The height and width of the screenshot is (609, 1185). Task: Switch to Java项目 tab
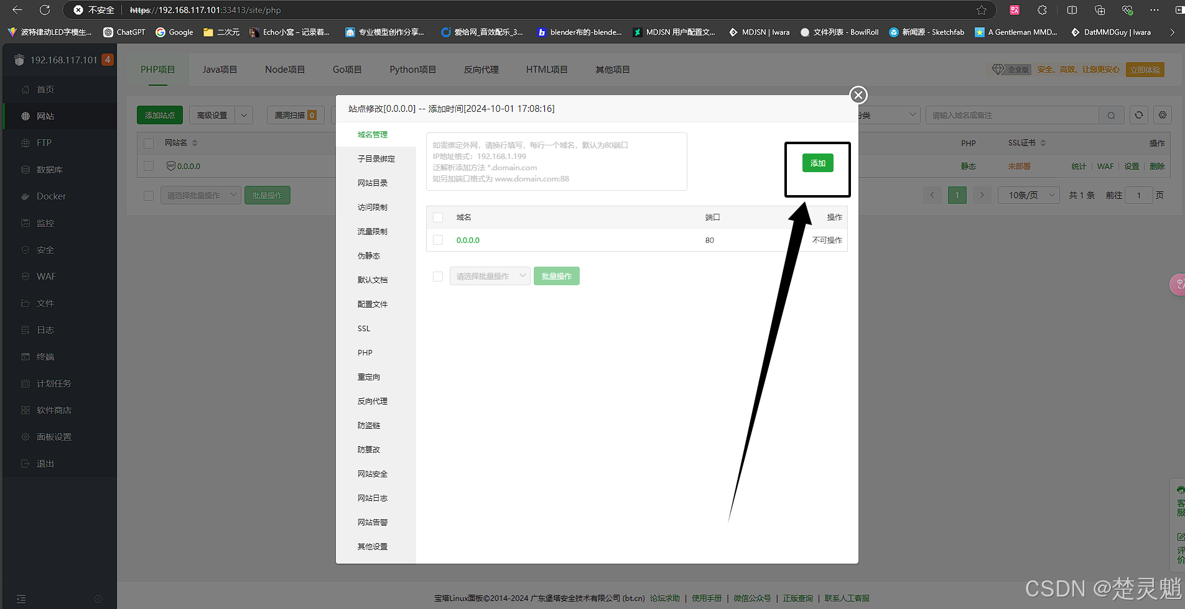tap(220, 70)
